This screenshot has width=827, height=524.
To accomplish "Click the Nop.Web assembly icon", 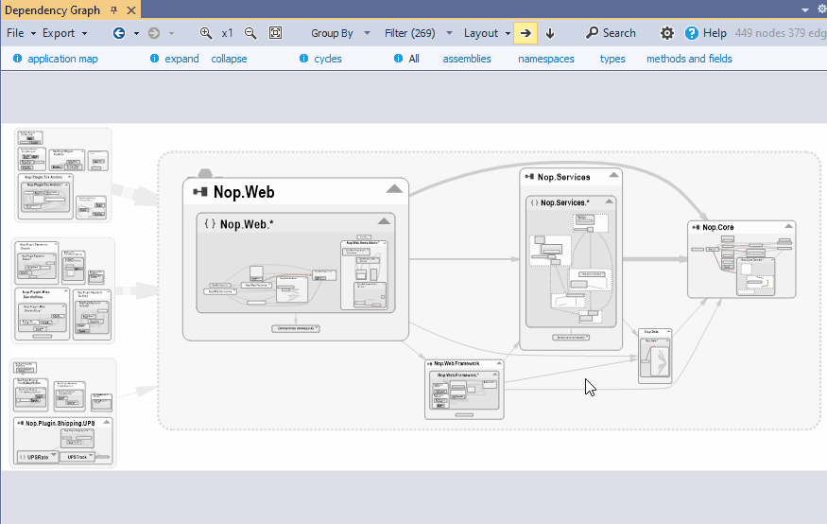I will click(x=199, y=192).
